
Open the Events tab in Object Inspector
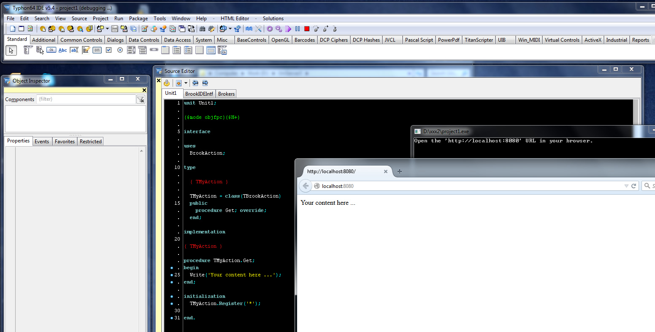[42, 142]
